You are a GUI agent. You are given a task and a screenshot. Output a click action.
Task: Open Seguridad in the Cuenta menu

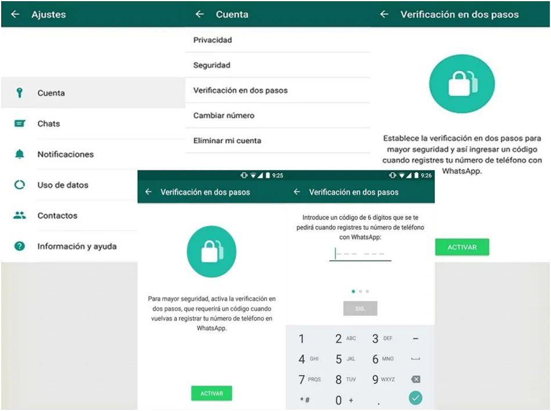pyautogui.click(x=212, y=66)
